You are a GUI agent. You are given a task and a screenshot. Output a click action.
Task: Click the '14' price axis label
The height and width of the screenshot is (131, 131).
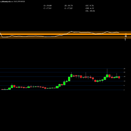(124, 81)
